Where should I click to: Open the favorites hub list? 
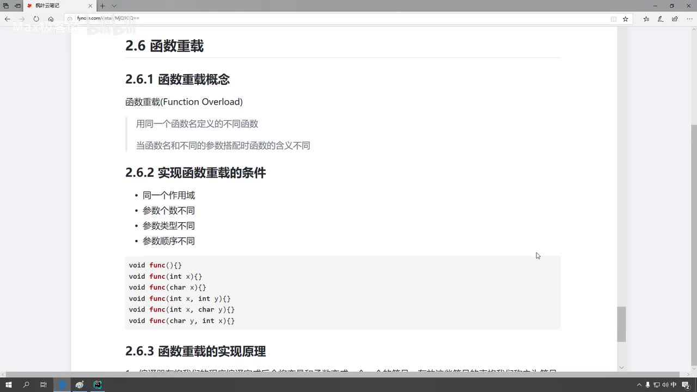tap(646, 19)
